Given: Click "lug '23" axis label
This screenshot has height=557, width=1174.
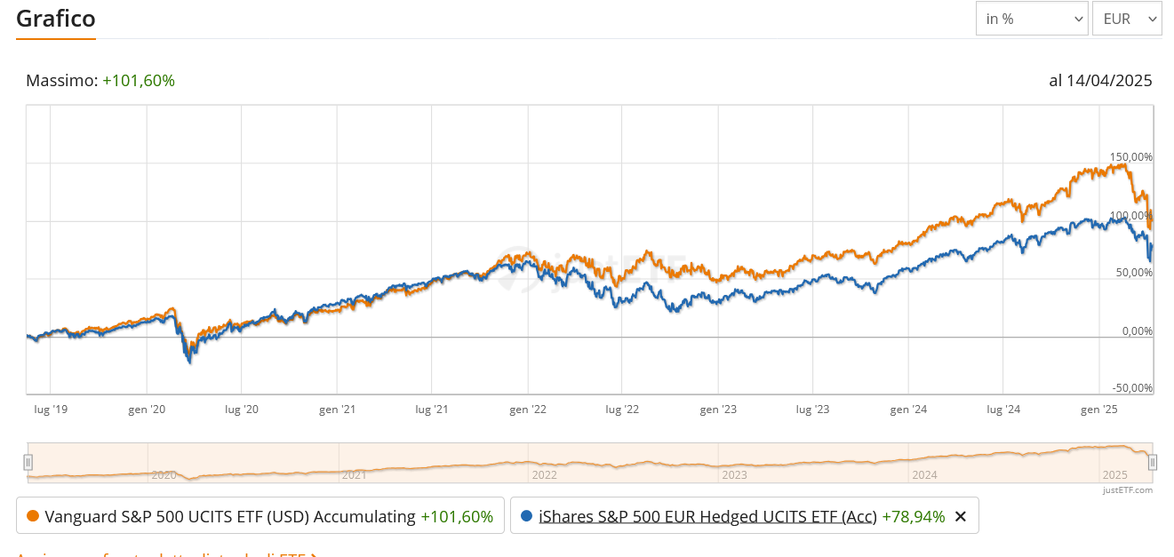Looking at the screenshot, I should pos(812,410).
